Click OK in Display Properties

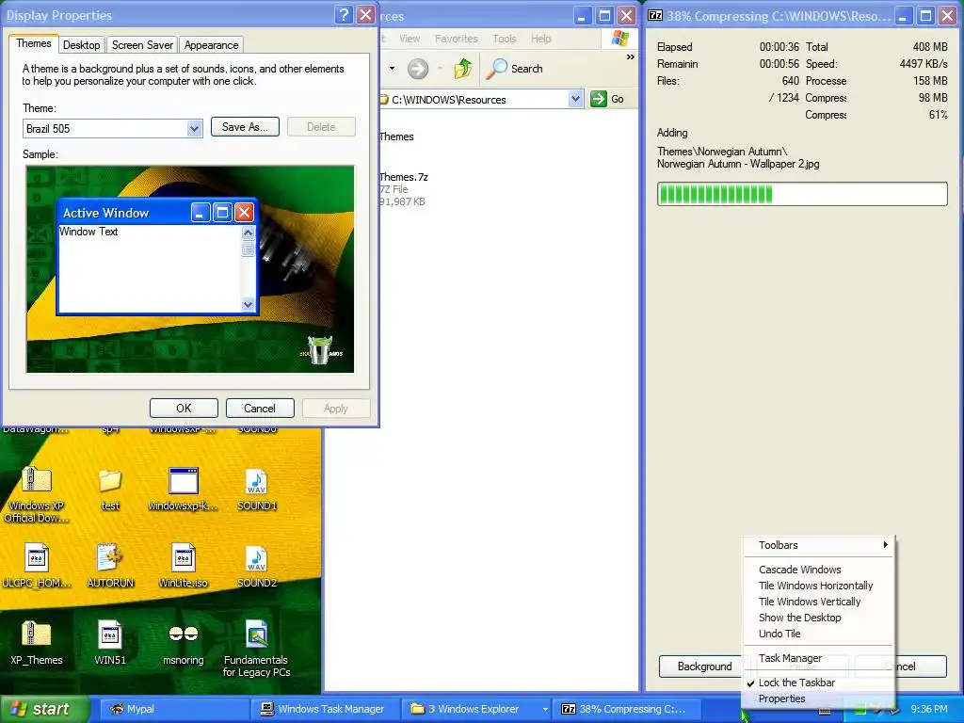[x=184, y=409]
